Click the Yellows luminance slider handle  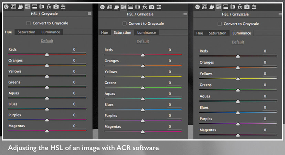point(238,79)
